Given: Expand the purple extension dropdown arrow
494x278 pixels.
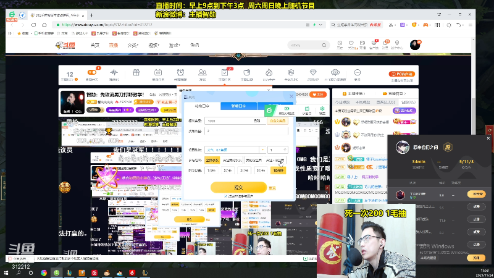Looking at the screenshot, I should pyautogui.click(x=407, y=25).
